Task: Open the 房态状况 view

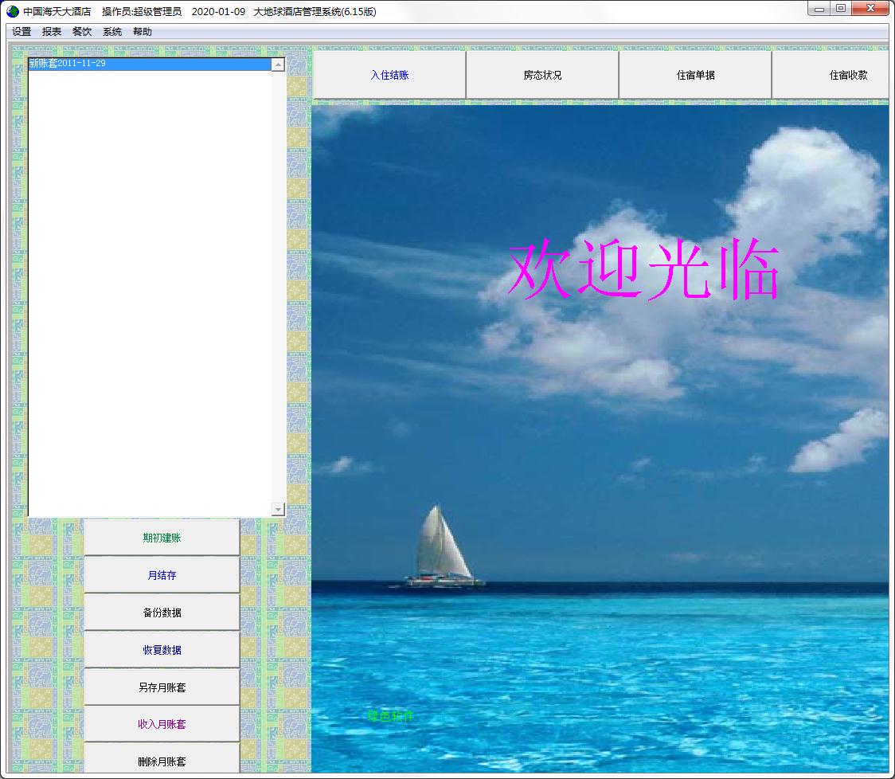Action: tap(542, 75)
